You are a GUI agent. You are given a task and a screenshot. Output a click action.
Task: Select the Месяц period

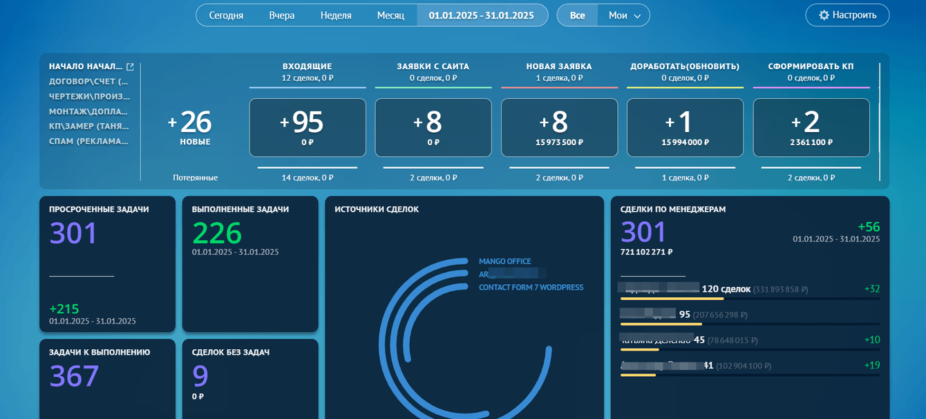390,15
